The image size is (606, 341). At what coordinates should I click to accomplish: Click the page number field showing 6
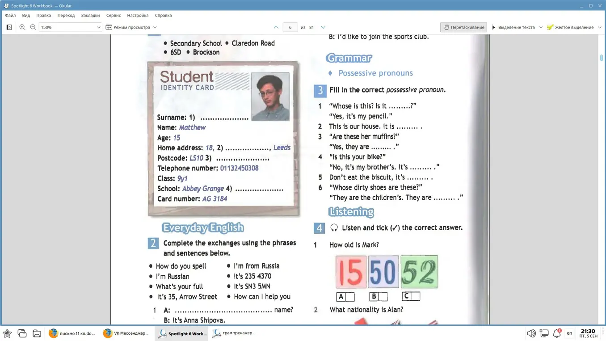click(x=290, y=27)
